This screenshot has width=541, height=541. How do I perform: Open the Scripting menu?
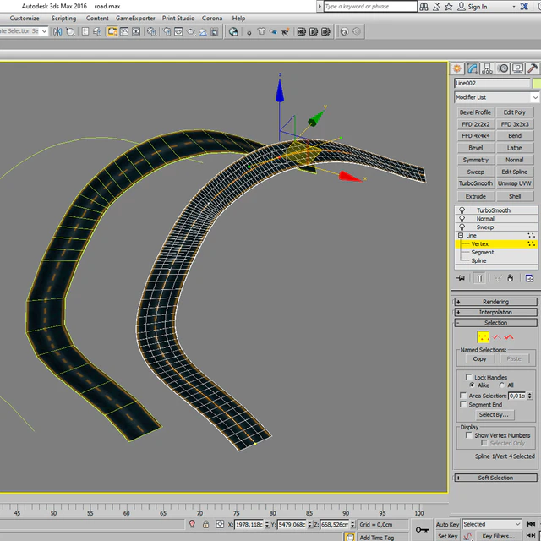coord(63,18)
